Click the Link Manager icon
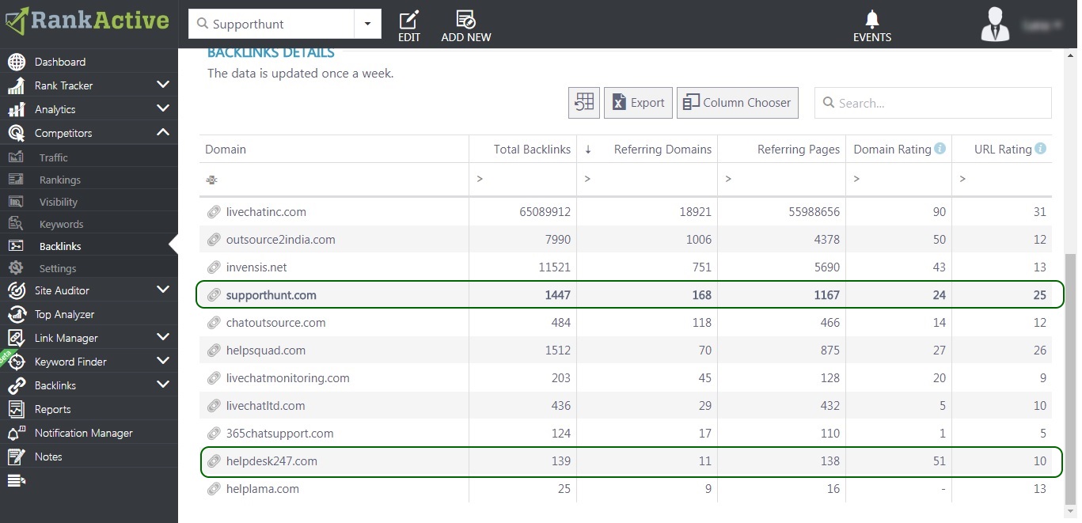1082x523 pixels. [x=16, y=338]
